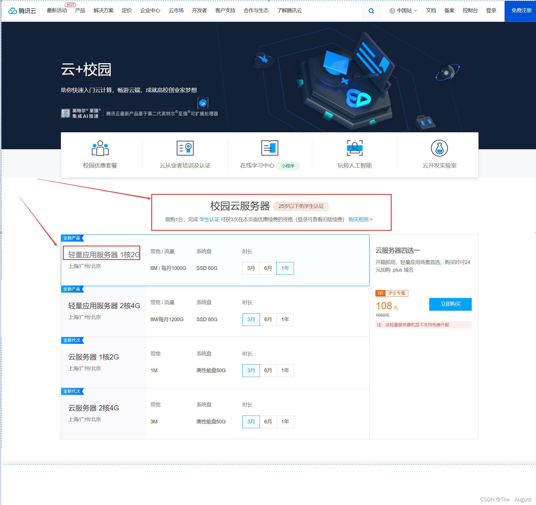Expand the 中国站 region dropdown
Viewport: 536px width, 505px height.
[403, 11]
